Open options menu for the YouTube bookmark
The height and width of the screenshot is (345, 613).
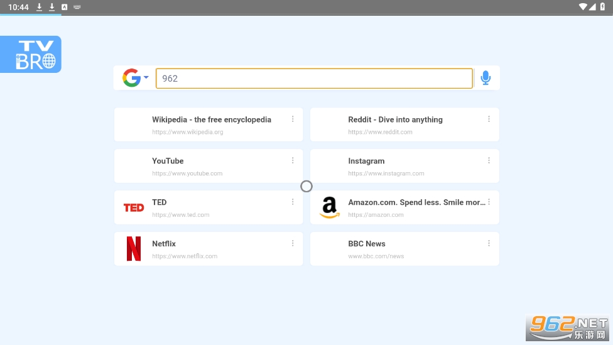[x=293, y=160]
